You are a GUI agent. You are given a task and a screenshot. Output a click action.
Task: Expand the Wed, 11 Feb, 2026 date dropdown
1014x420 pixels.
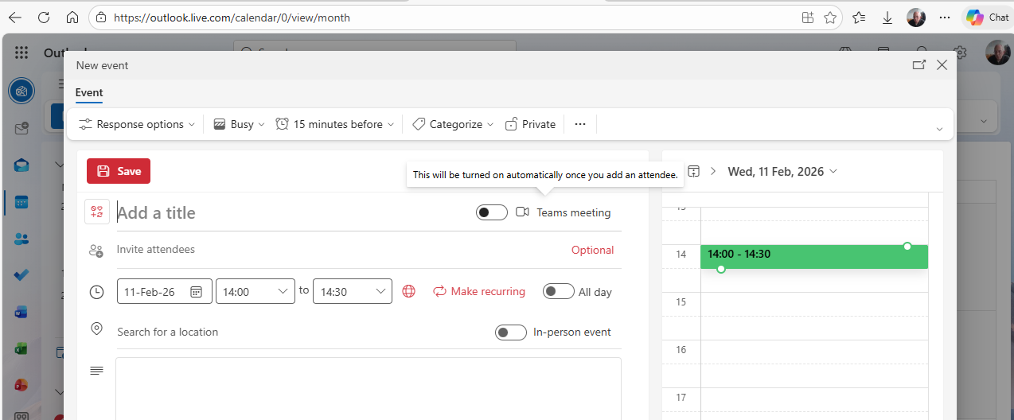coord(782,171)
